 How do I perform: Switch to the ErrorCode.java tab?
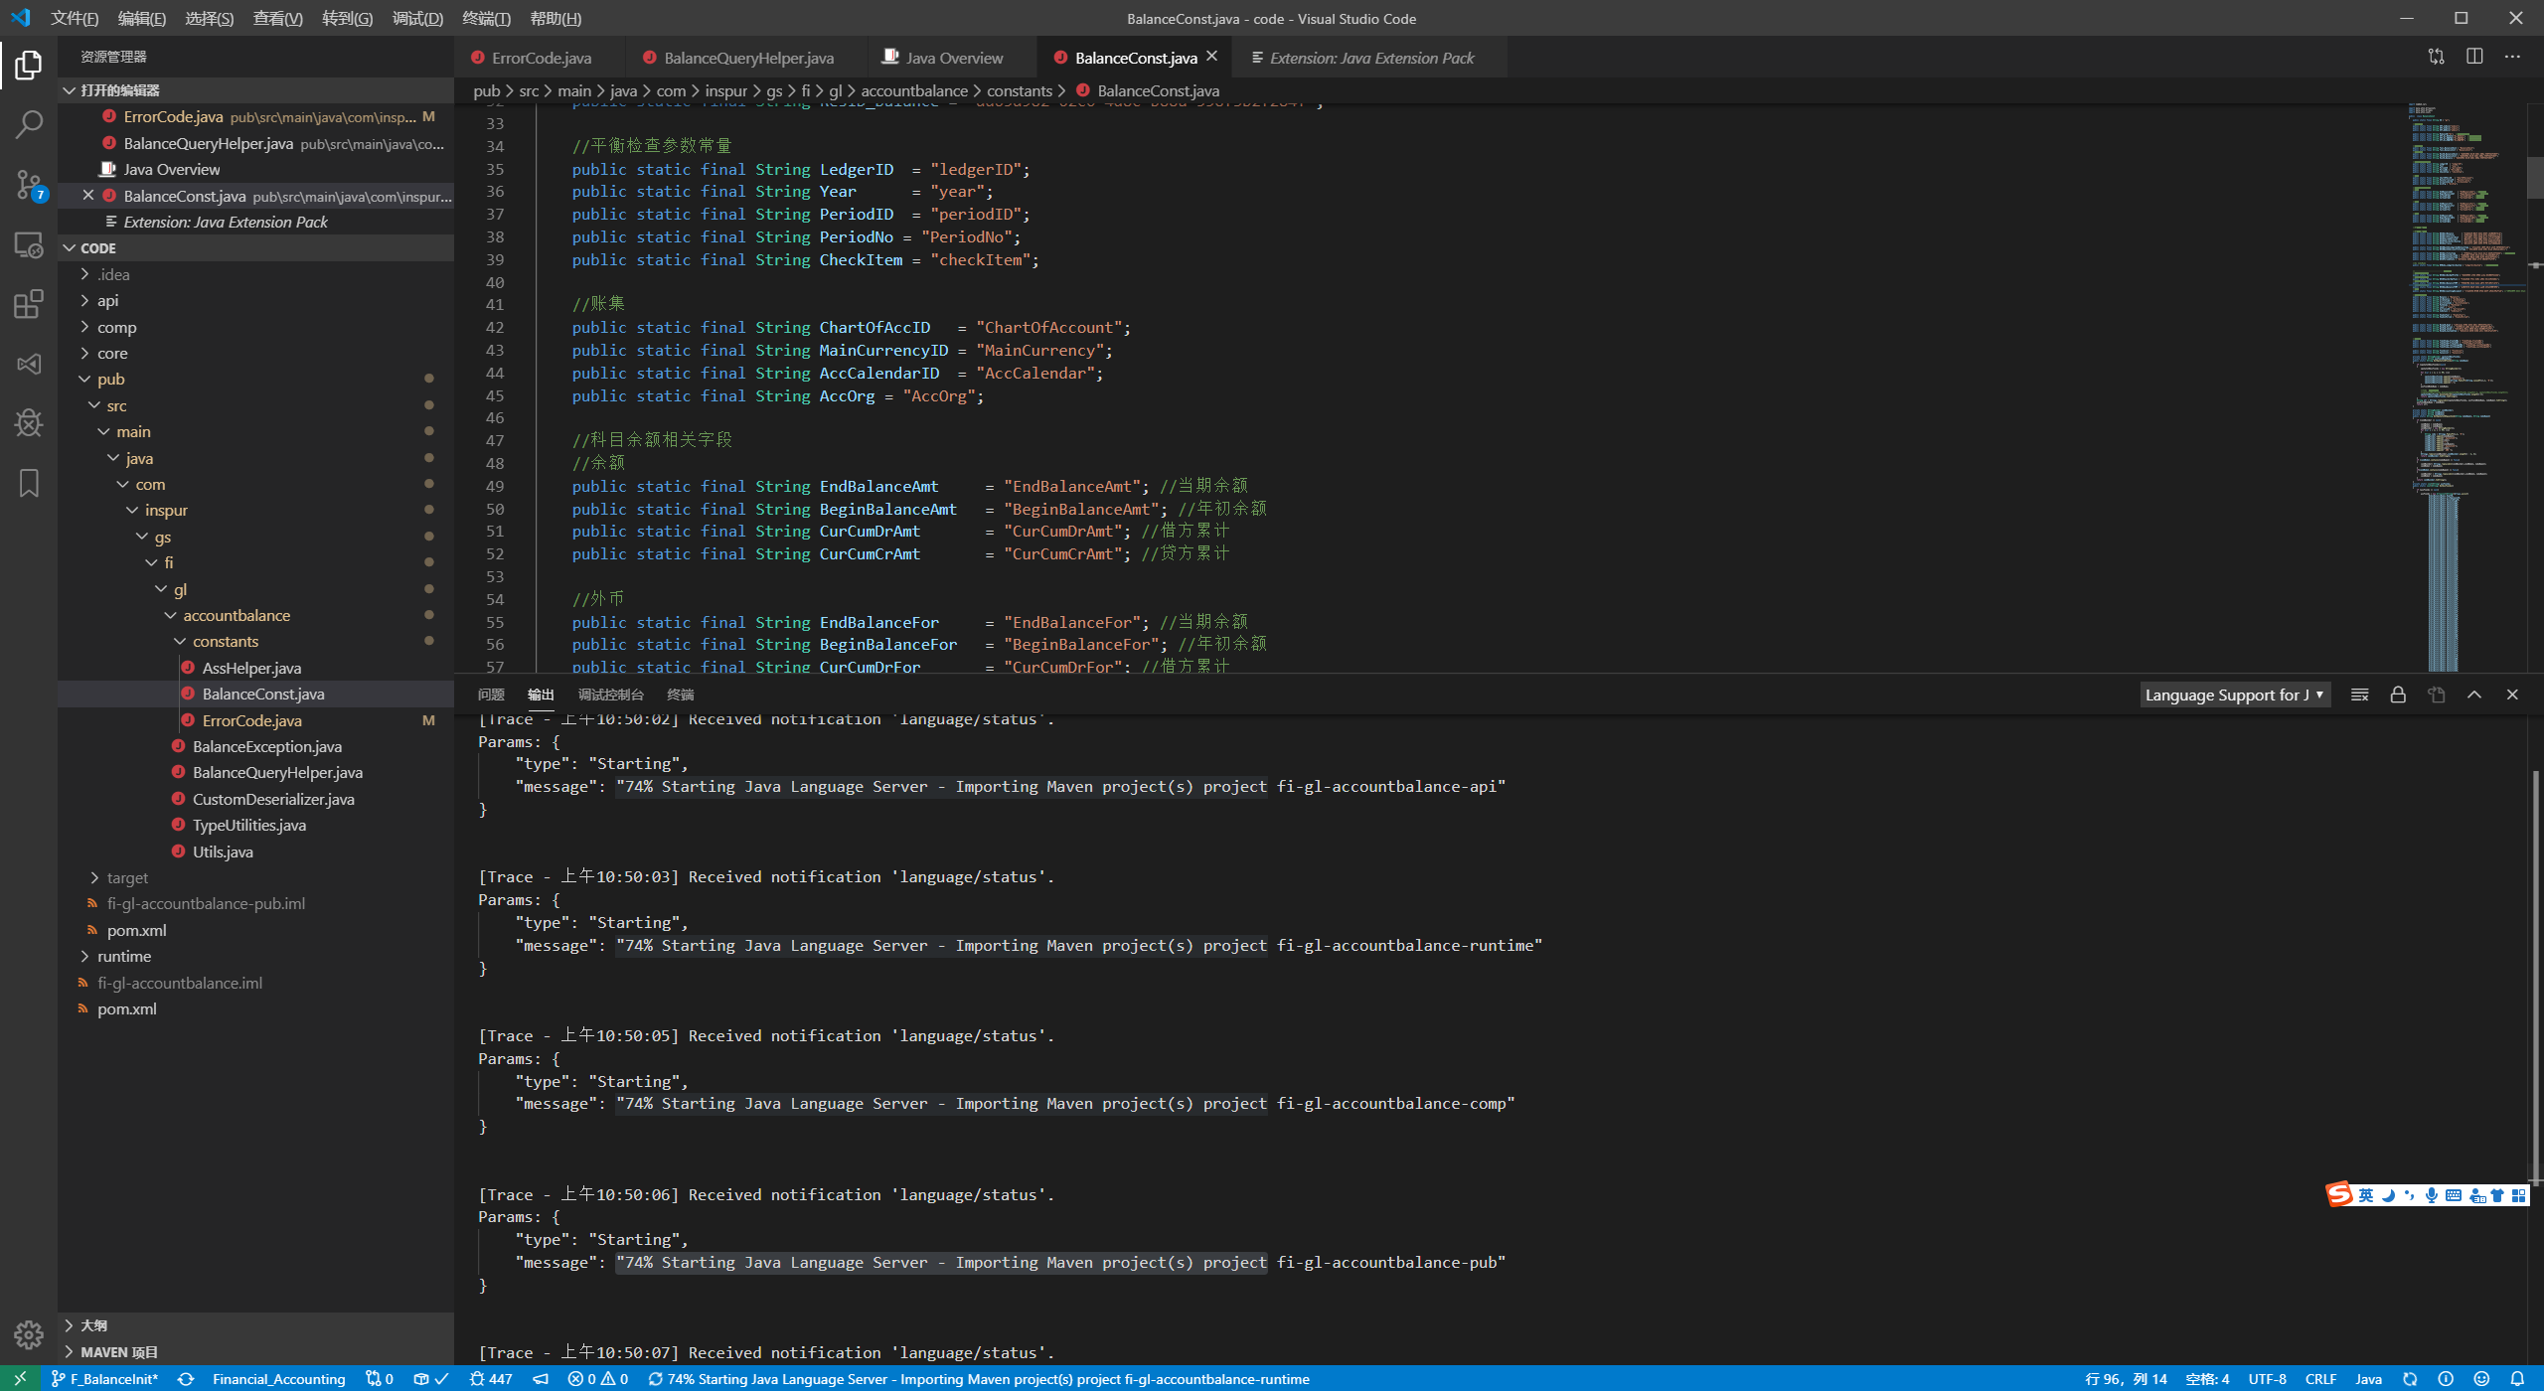pyautogui.click(x=540, y=57)
